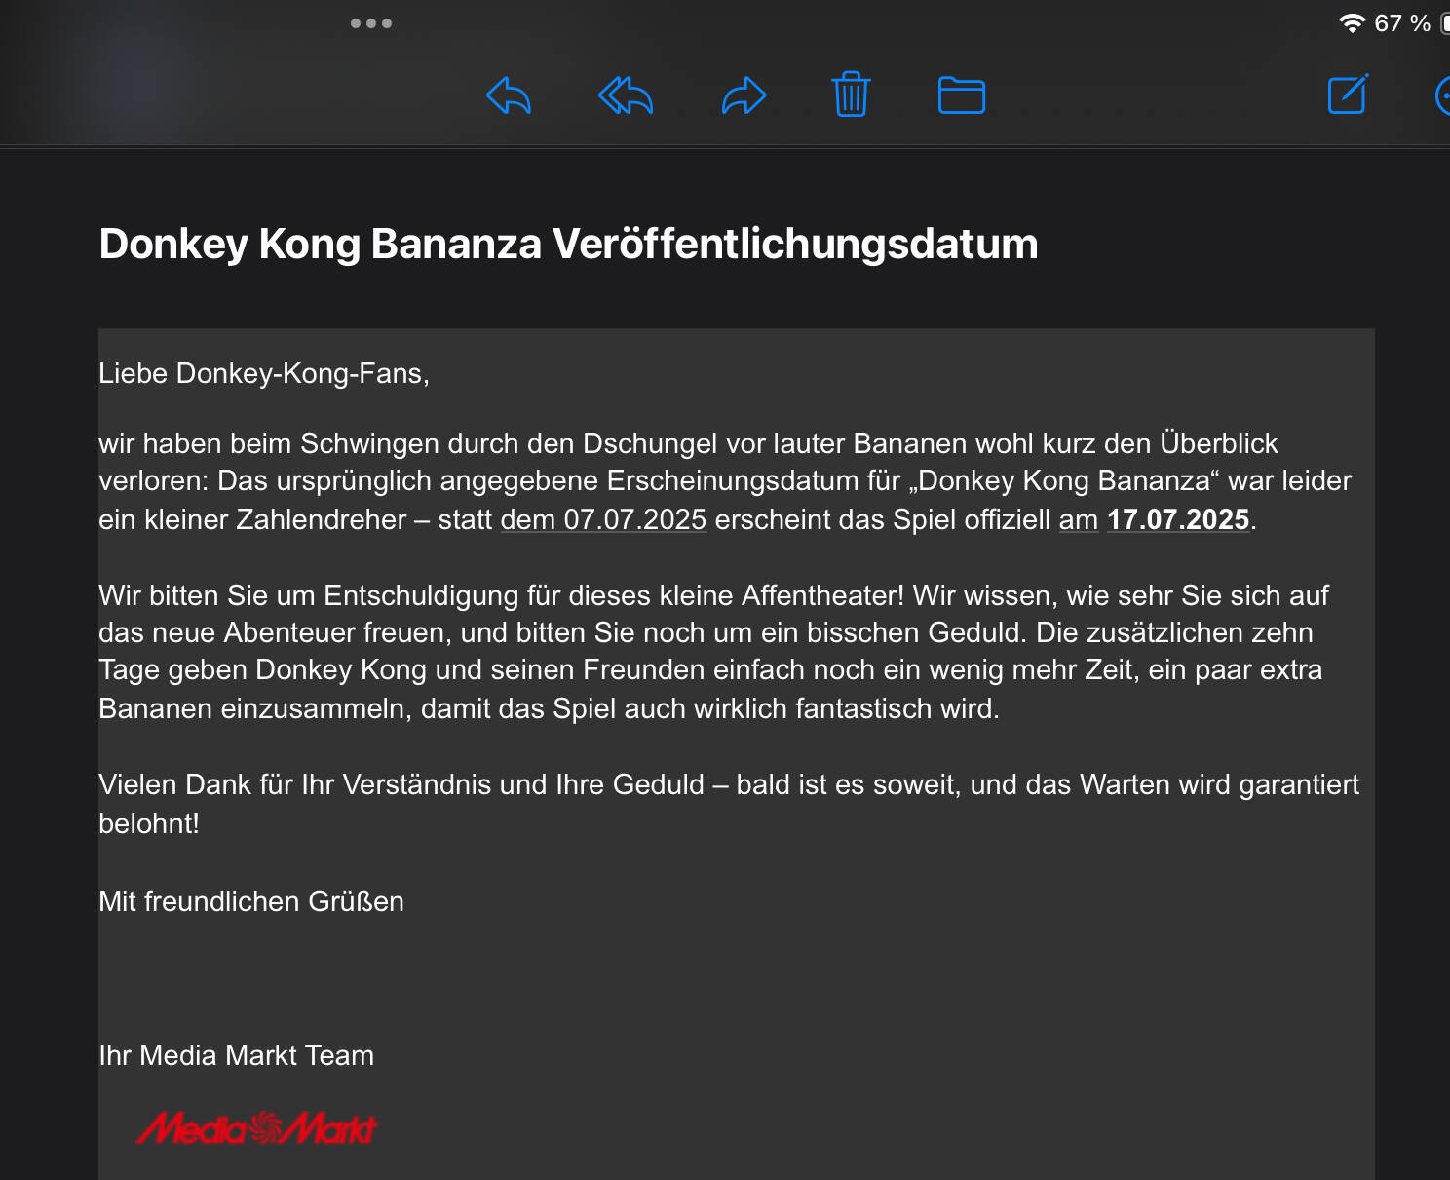Tap the bold date link 17.07.2025
1450x1180 pixels.
tap(1178, 519)
